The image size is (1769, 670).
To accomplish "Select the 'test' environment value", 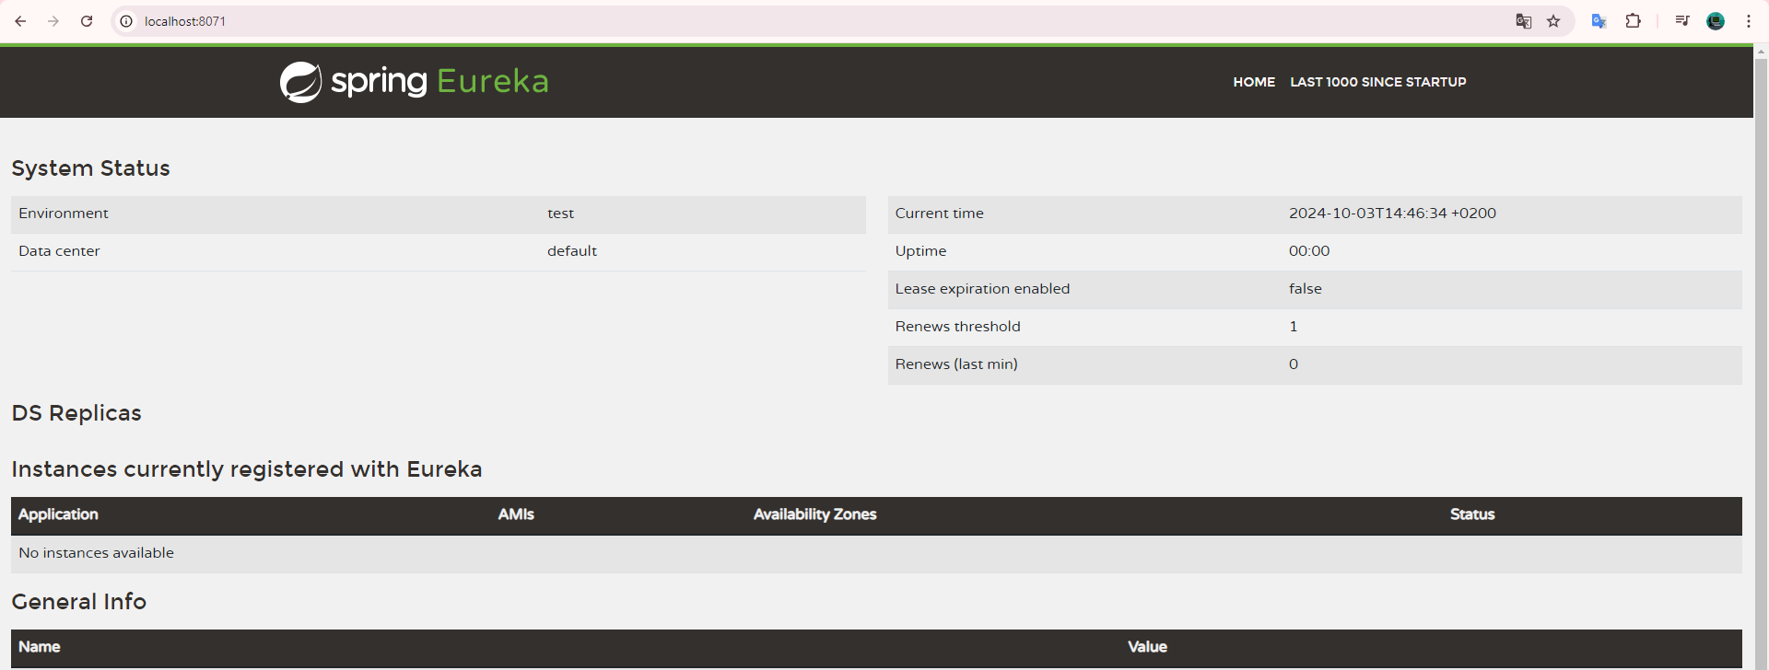I will (x=560, y=214).
